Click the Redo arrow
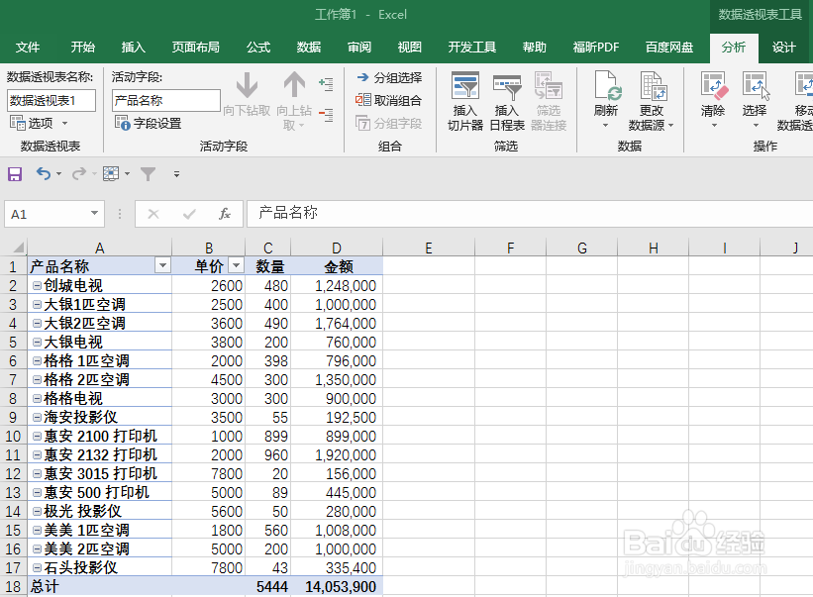The width and height of the screenshot is (813, 597). [78, 173]
